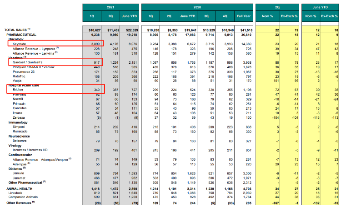Select the ANIMAL HEALTH row label
Screen dimensions: 341x208
20,188
